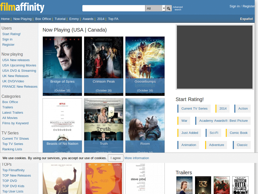Open USA DVD & Streaming
The width and height of the screenshot is (258, 194).
point(19,71)
